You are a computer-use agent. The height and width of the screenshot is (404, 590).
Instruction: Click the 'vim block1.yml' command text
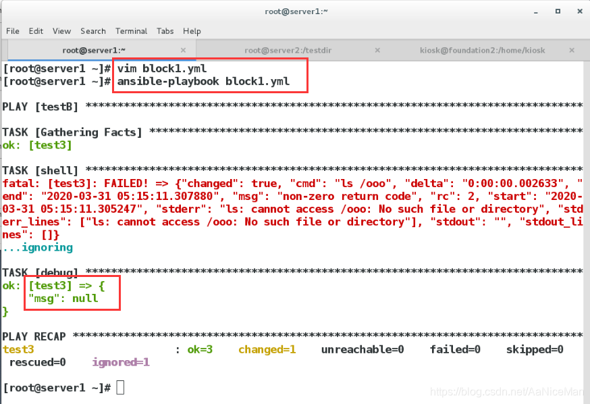(x=162, y=68)
